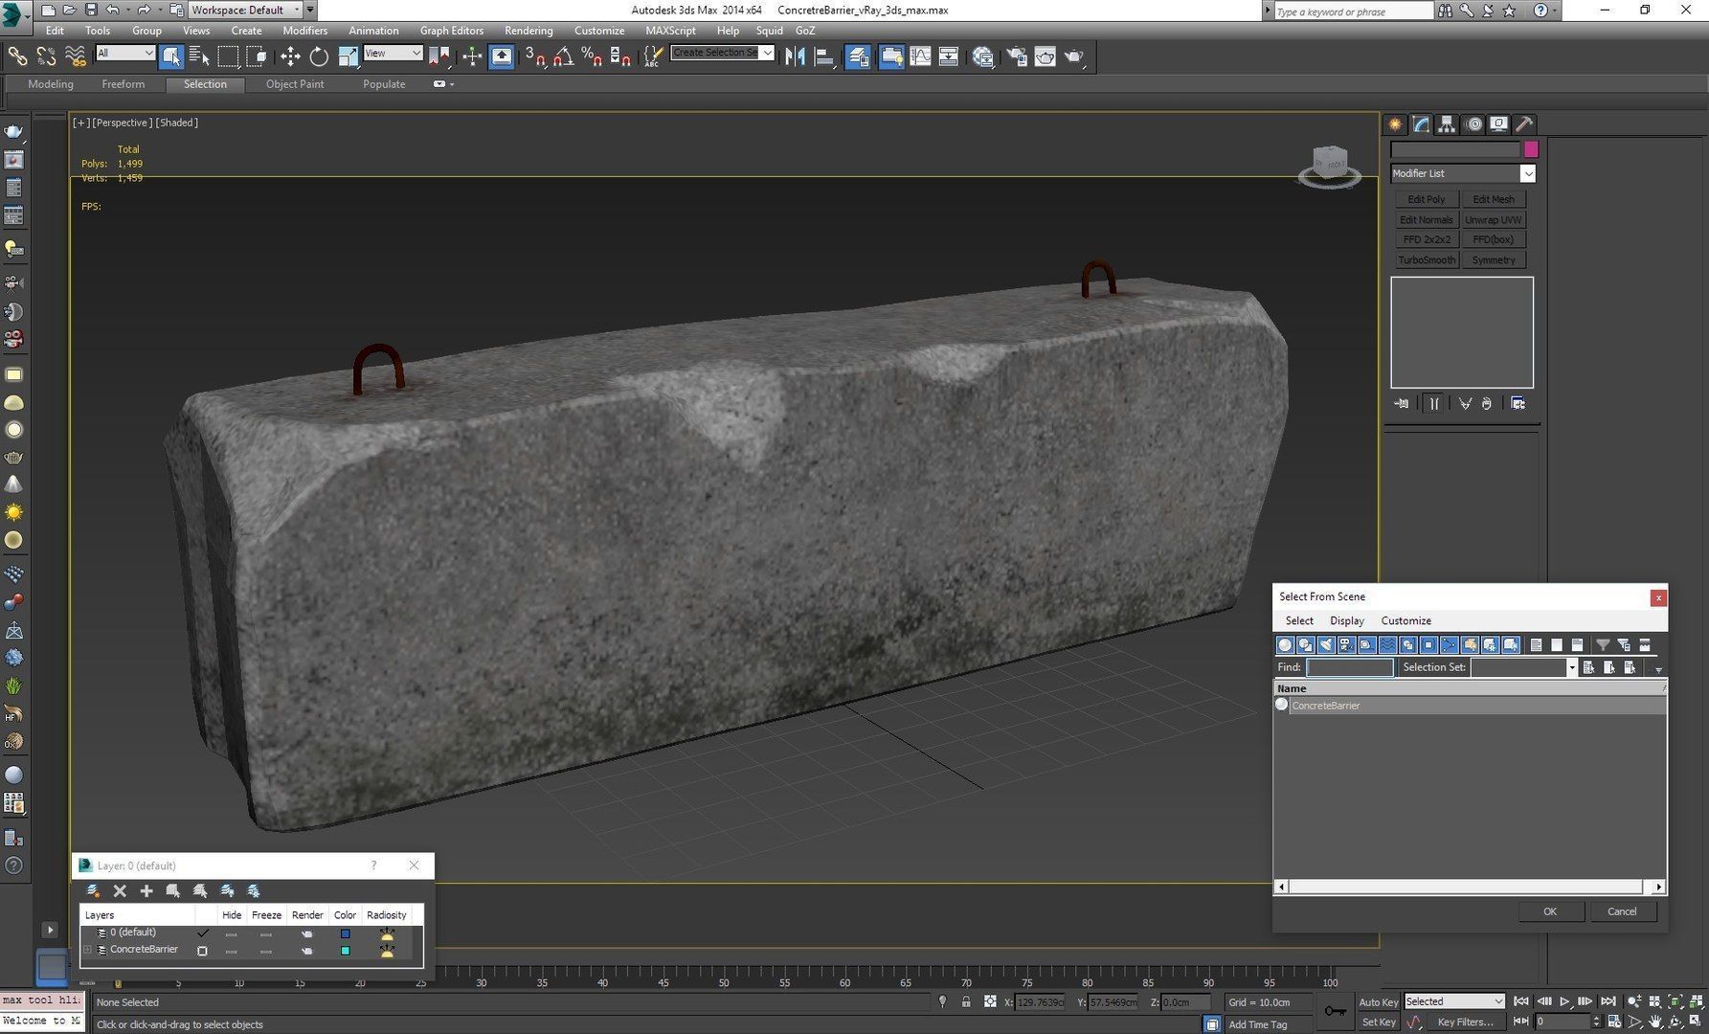1709x1034 pixels.
Task: Toggle Display Geometry filter in Select From Scene
Action: click(x=1285, y=645)
